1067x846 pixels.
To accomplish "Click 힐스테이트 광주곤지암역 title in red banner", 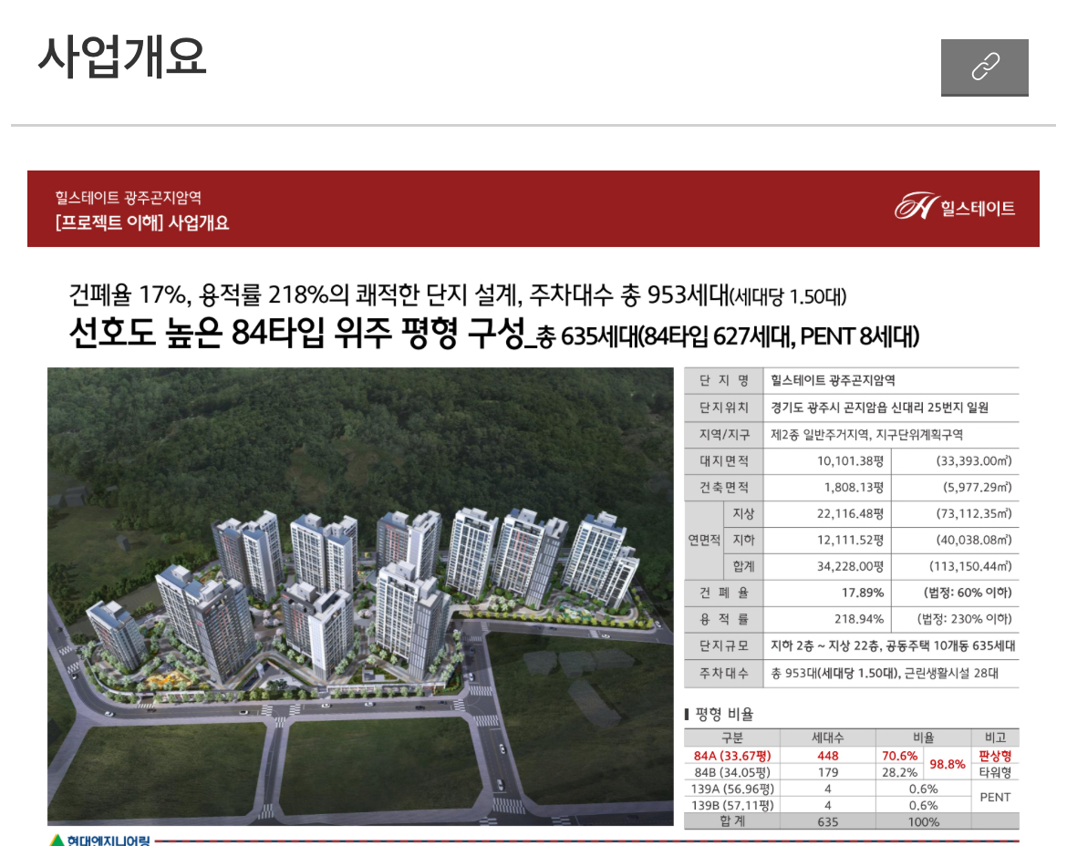I will (x=128, y=197).
